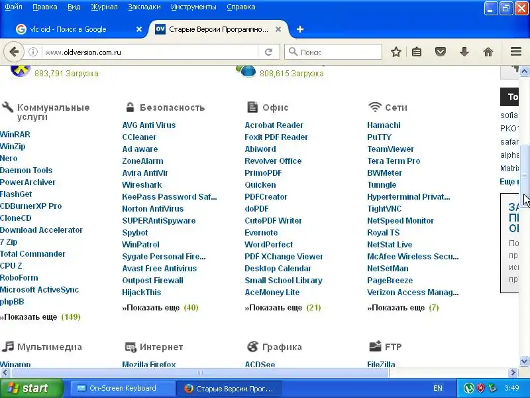Viewport: 530px width, 398px height.
Task: Open the Daemon Tools link
Action: [x=26, y=170]
